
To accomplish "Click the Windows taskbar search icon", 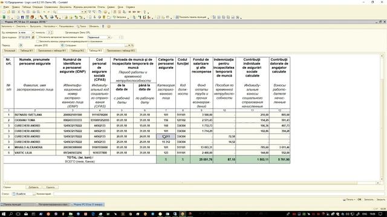I will pyautogui.click(x=11, y=214).
